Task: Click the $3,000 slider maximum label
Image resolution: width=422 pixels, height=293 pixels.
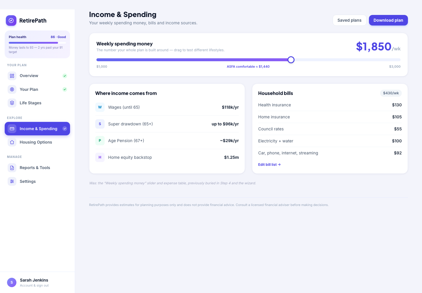Action: coord(395,67)
